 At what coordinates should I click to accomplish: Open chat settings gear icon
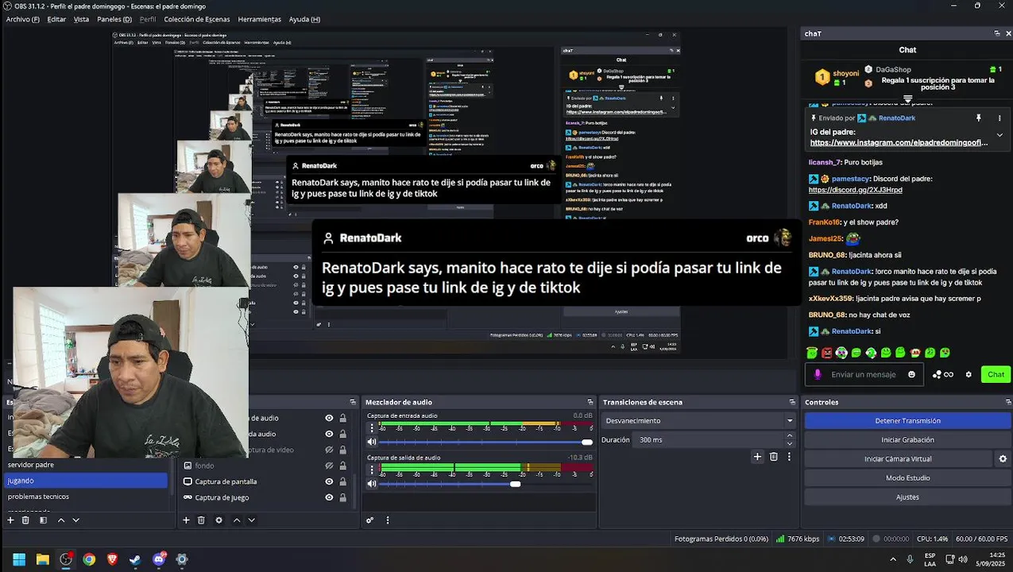pos(969,375)
